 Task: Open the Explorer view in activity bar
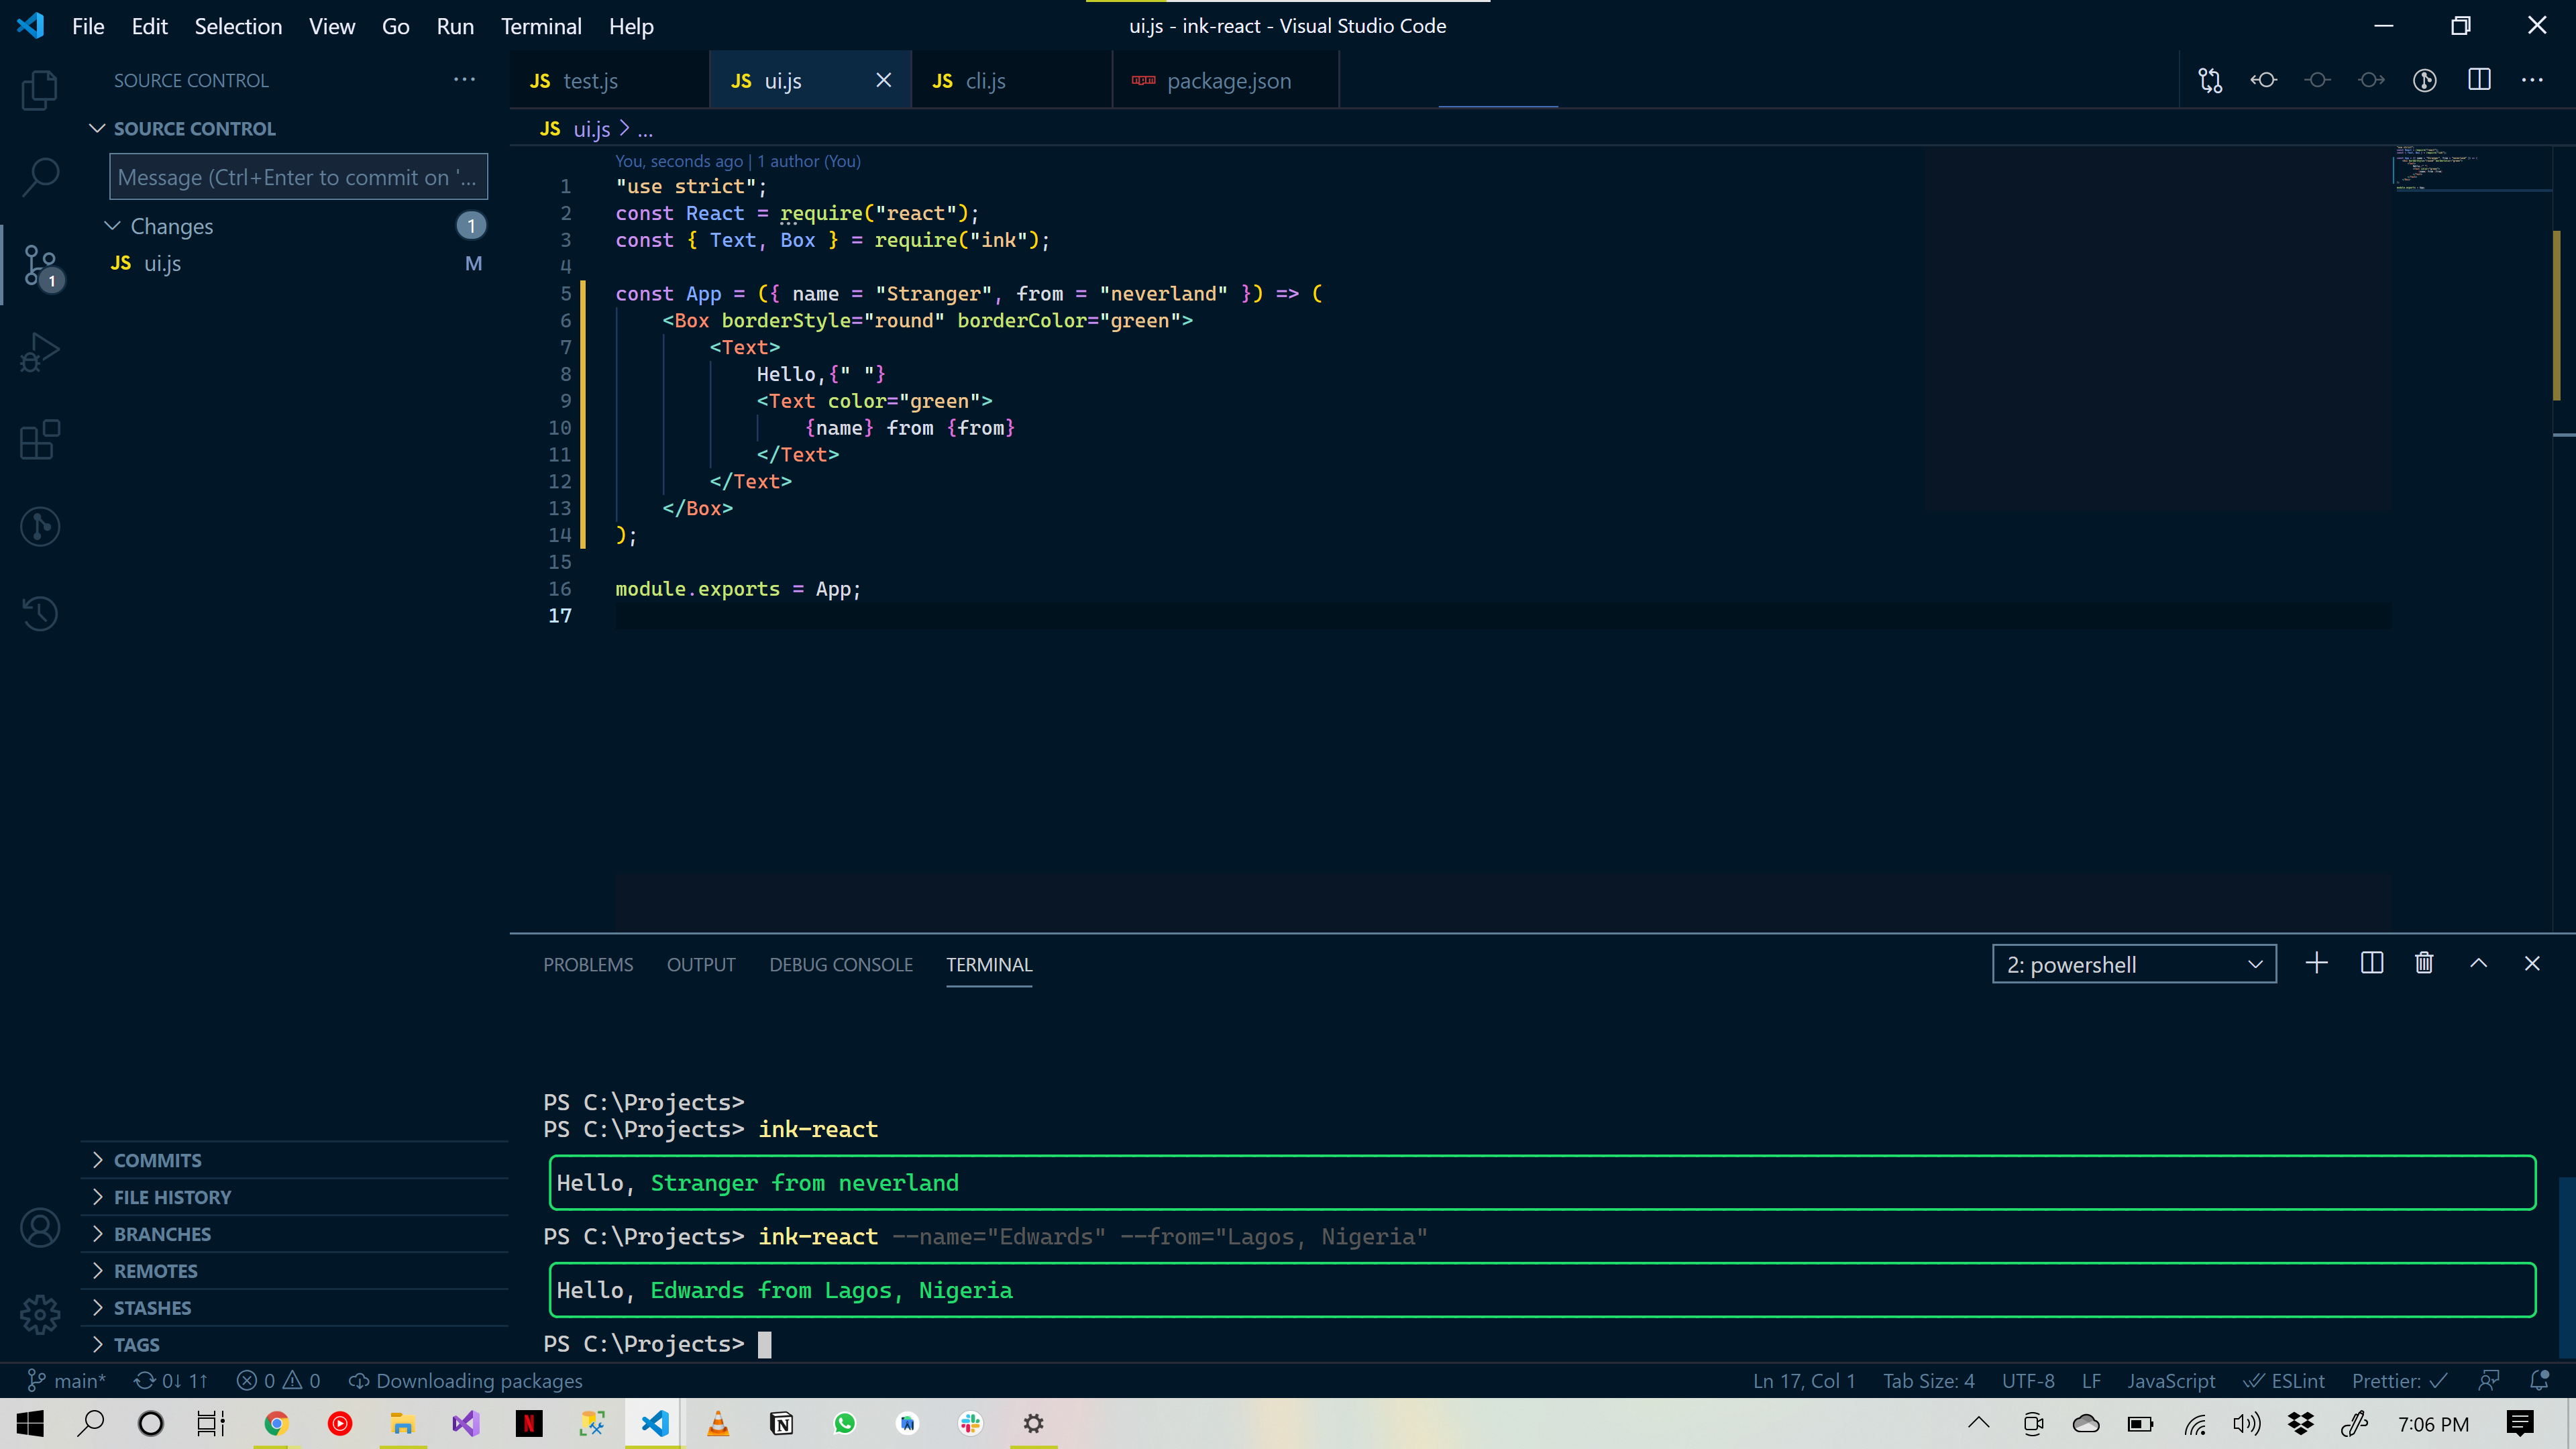pyautogui.click(x=40, y=90)
